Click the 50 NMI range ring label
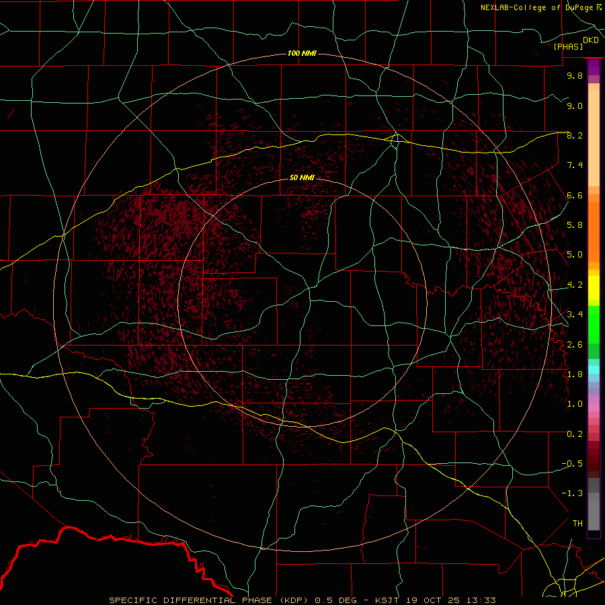The width and height of the screenshot is (605, 605). coord(302,177)
